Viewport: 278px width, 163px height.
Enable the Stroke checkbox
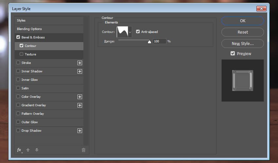(18, 63)
